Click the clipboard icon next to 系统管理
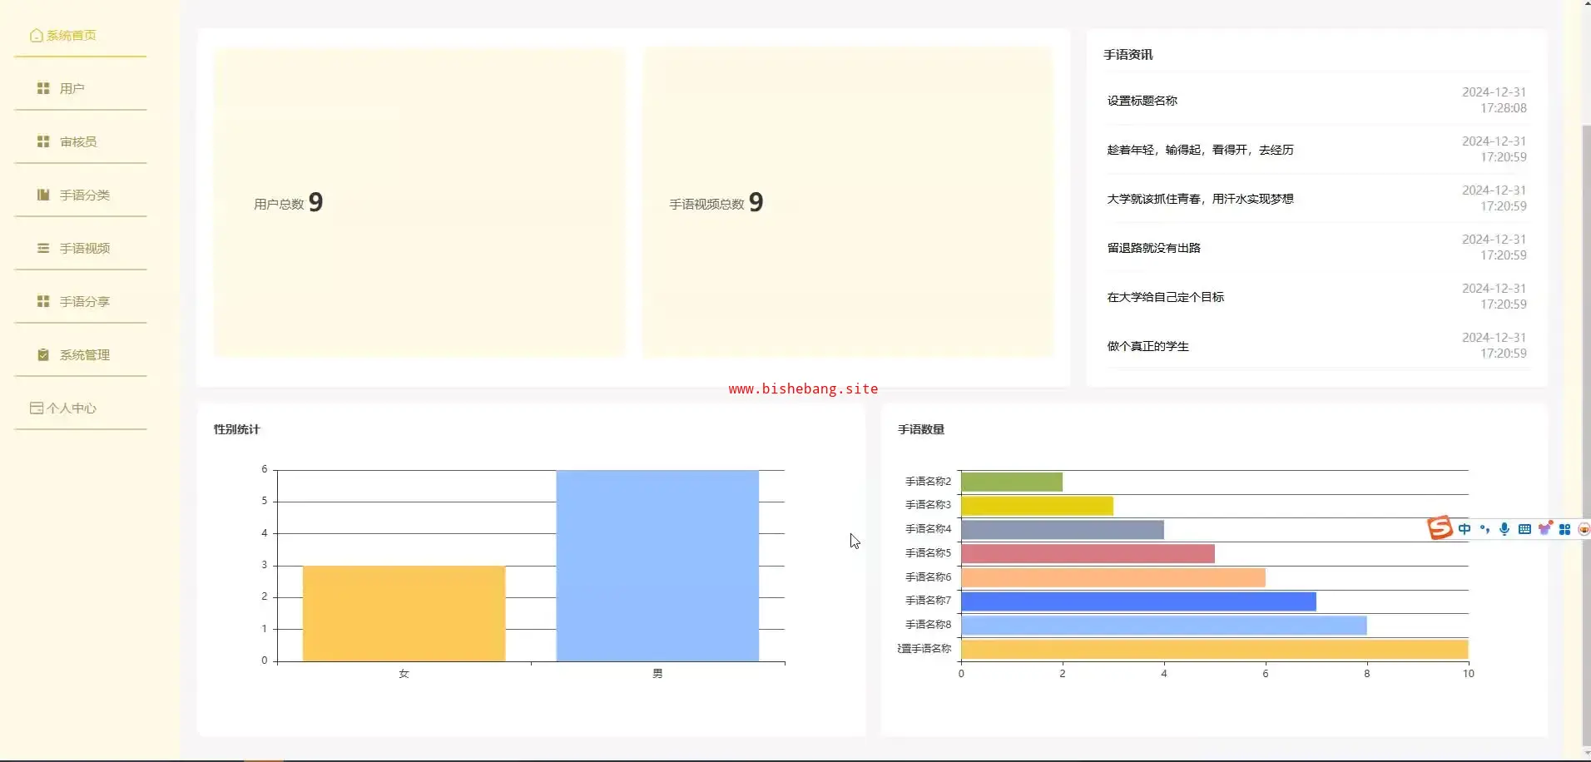The image size is (1591, 762). tap(43, 354)
